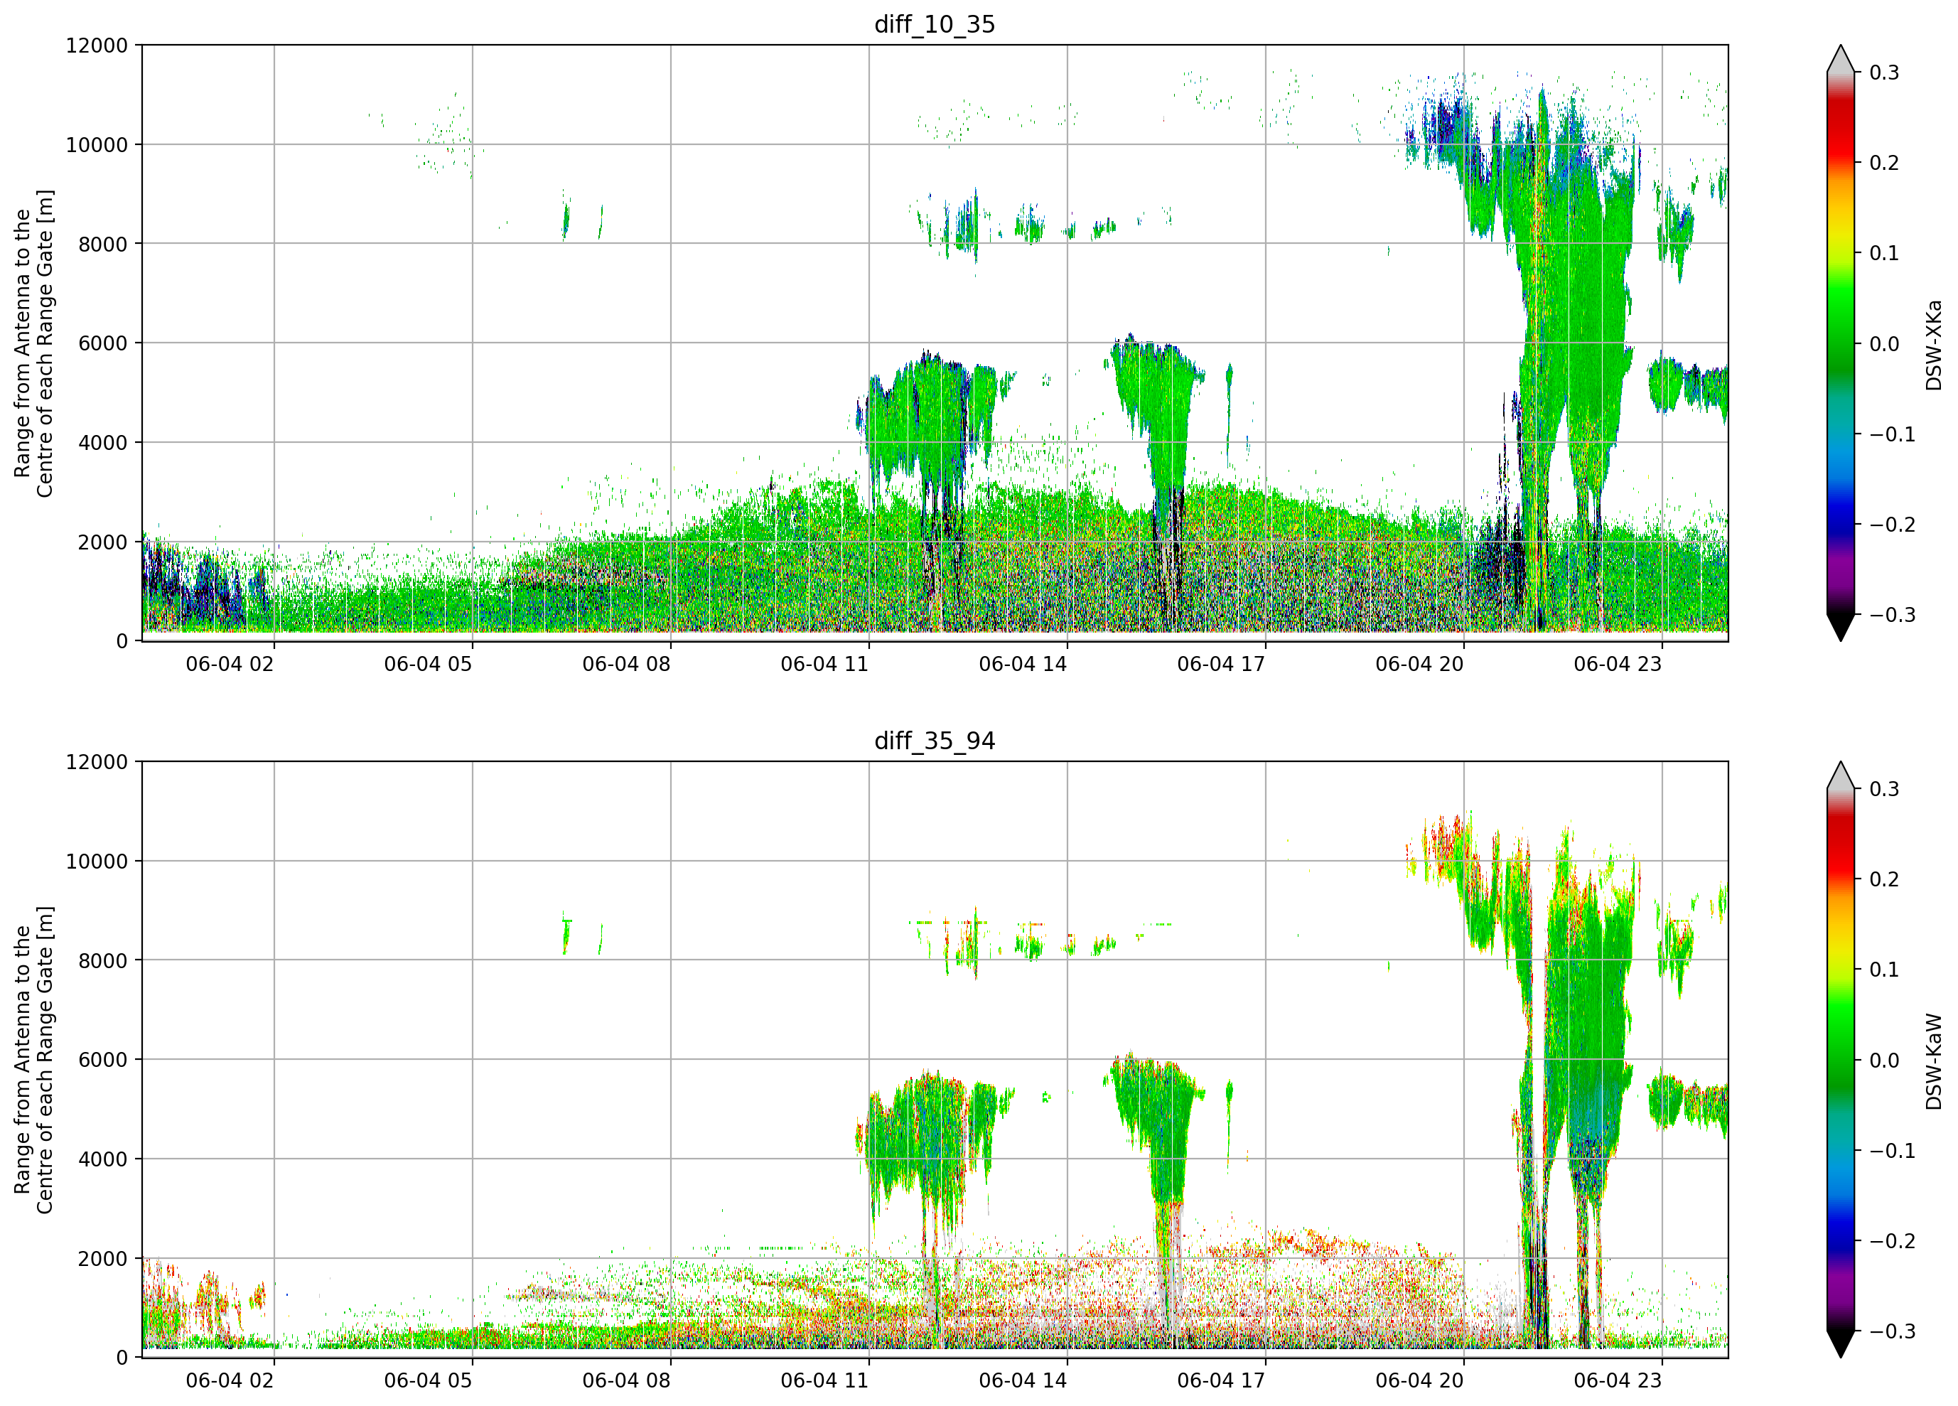Click the top colorbar lower black arrow

point(1841,628)
